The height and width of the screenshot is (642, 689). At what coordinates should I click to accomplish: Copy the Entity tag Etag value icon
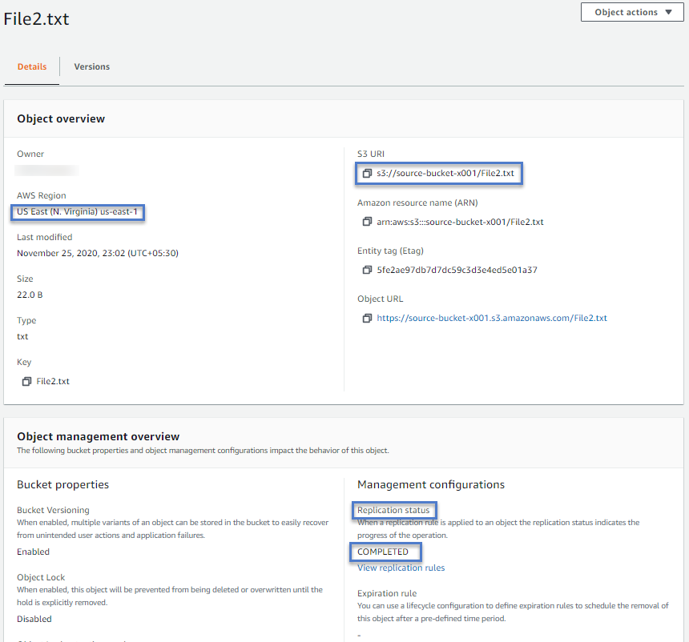tap(367, 270)
